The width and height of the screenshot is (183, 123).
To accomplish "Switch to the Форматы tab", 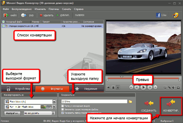I will [x=52, y=89].
